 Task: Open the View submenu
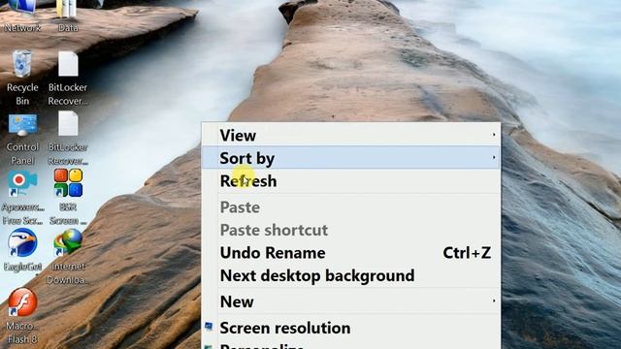[x=351, y=135]
